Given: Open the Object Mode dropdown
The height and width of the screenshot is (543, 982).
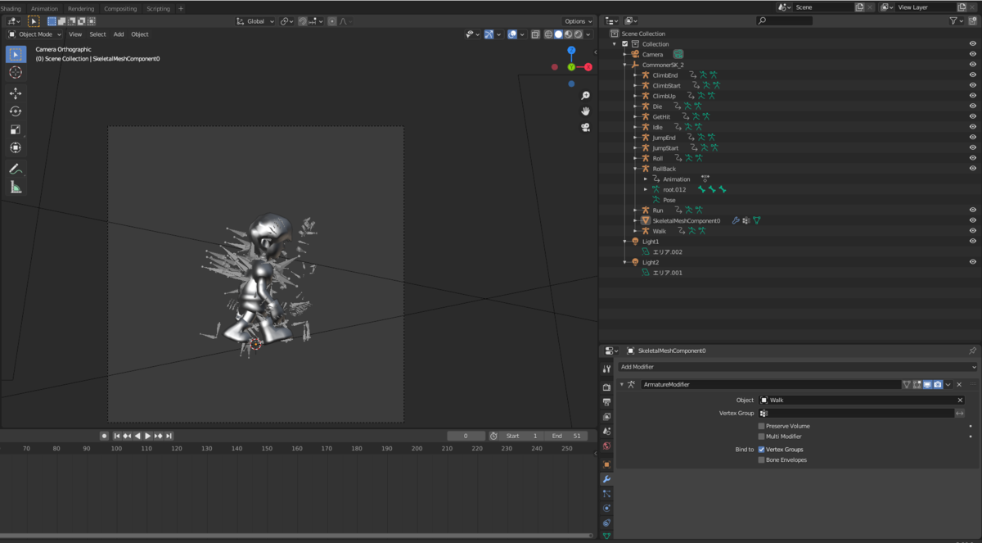Looking at the screenshot, I should [x=35, y=34].
